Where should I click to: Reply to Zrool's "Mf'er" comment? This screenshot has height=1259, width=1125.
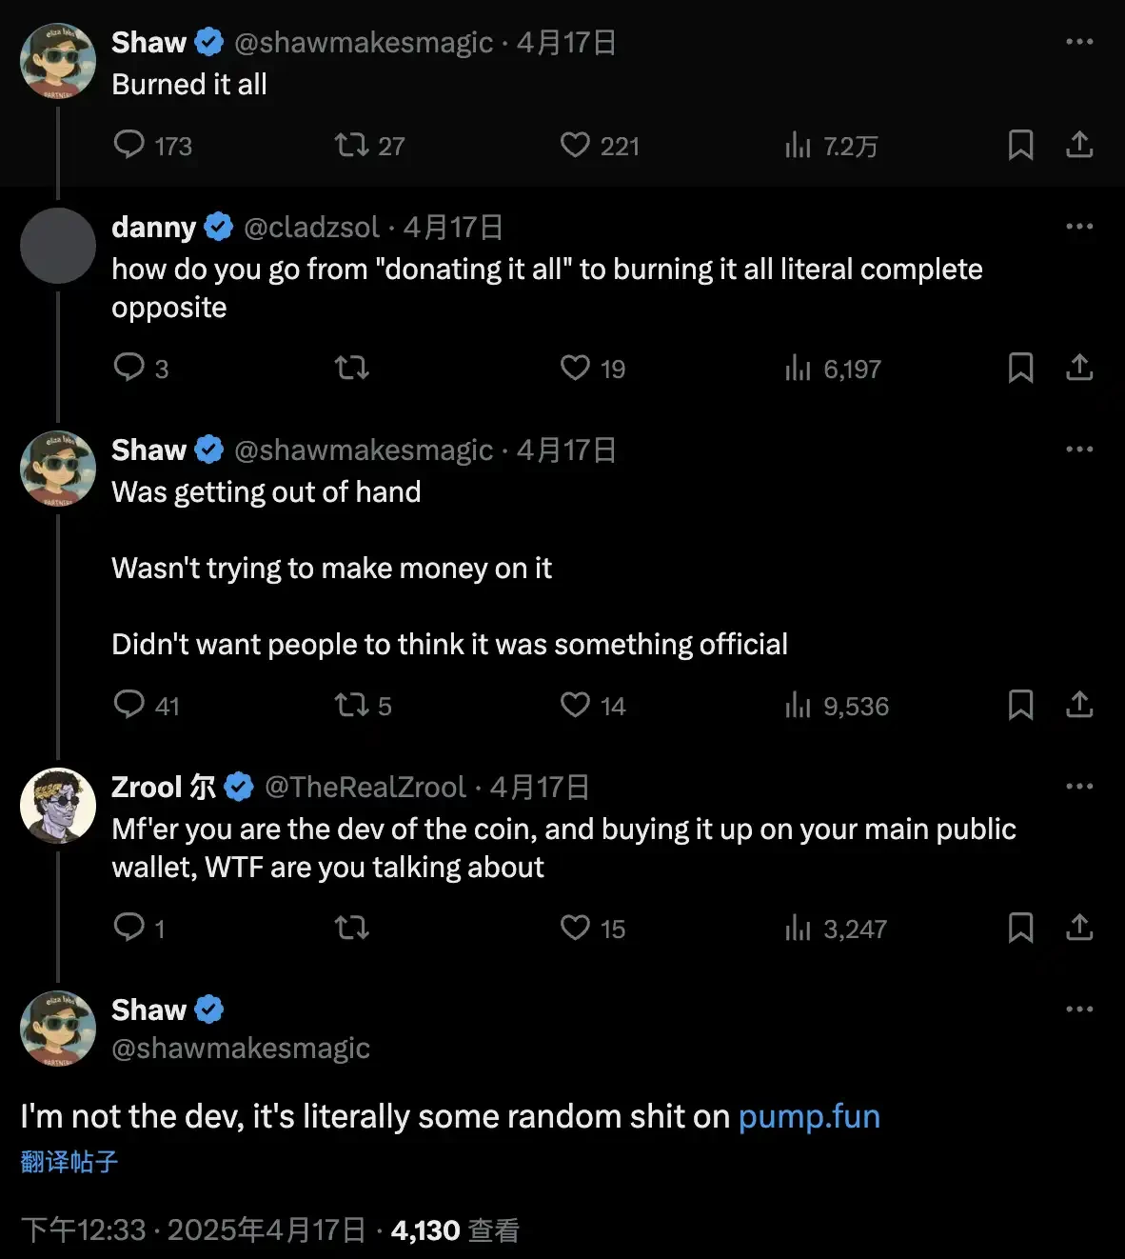(129, 928)
